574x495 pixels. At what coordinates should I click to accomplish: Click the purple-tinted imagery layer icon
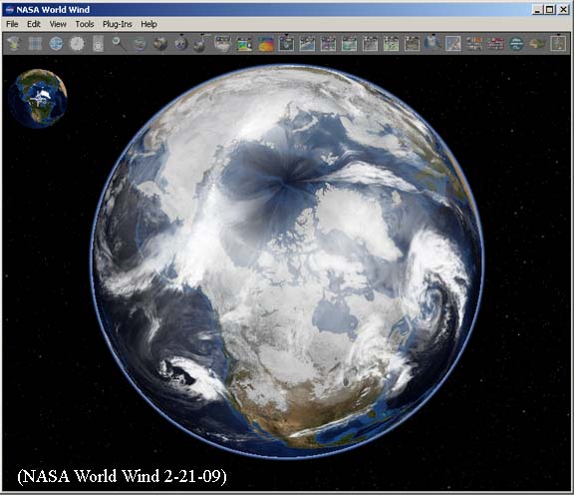point(329,44)
